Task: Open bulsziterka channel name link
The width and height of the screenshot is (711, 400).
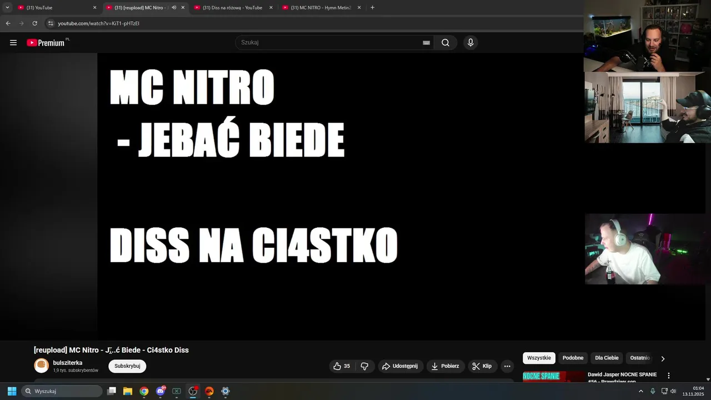Action: click(x=68, y=363)
